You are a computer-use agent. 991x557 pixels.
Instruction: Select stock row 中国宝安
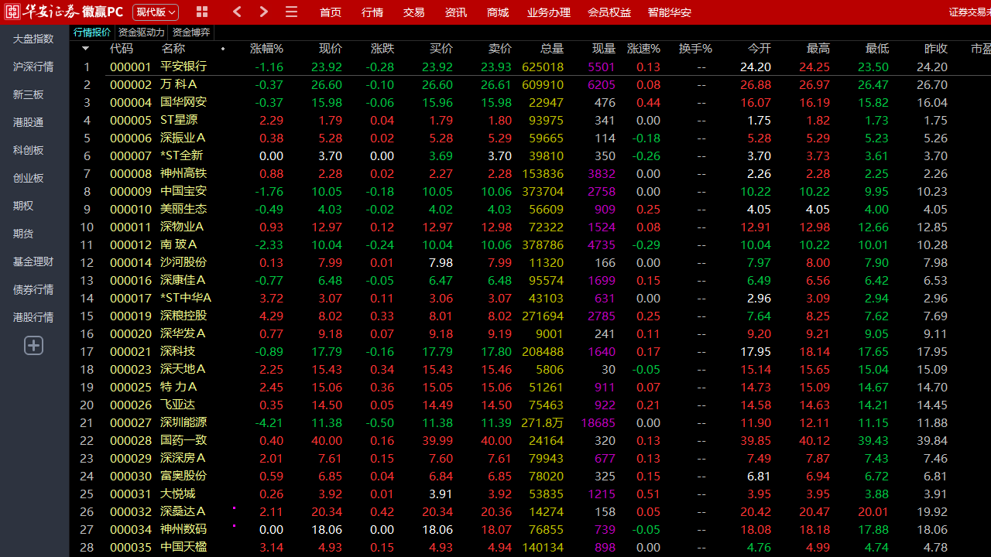tap(530, 191)
